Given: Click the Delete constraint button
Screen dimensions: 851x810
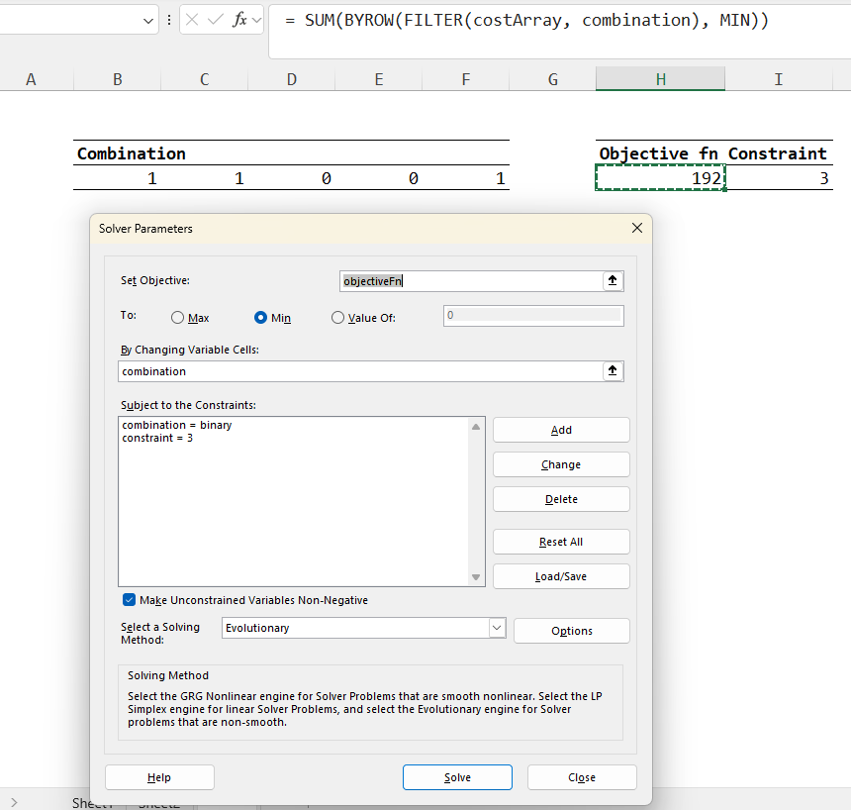Looking at the screenshot, I should click(x=561, y=499).
